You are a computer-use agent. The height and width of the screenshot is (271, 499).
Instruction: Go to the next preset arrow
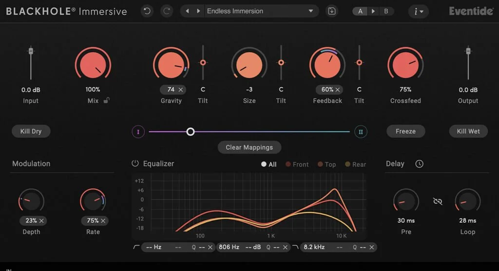(198, 11)
